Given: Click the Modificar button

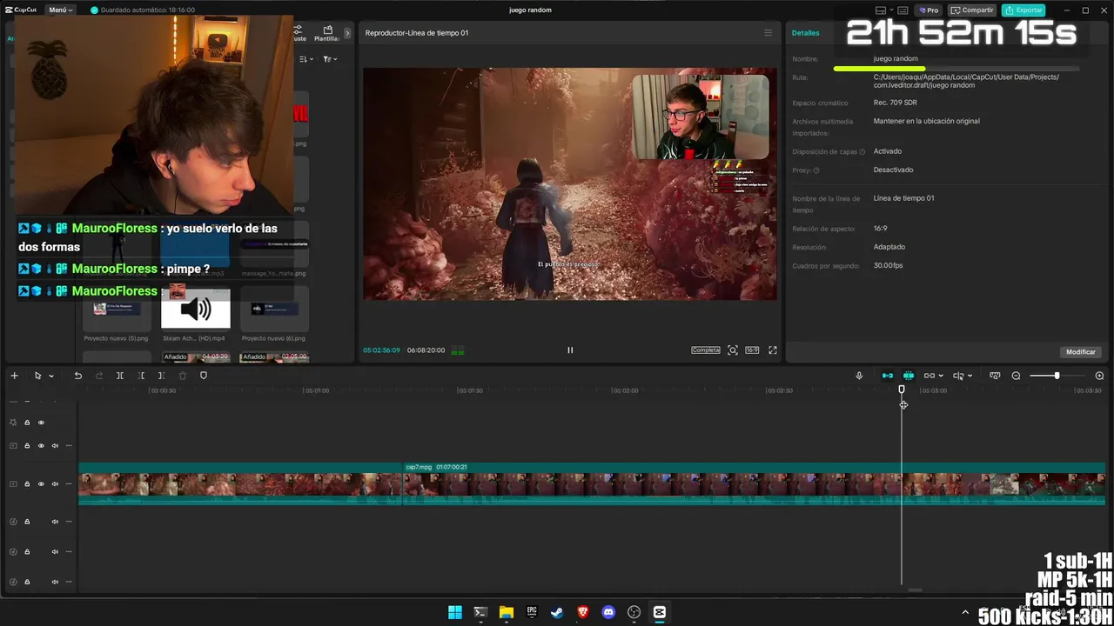Looking at the screenshot, I should tap(1081, 352).
